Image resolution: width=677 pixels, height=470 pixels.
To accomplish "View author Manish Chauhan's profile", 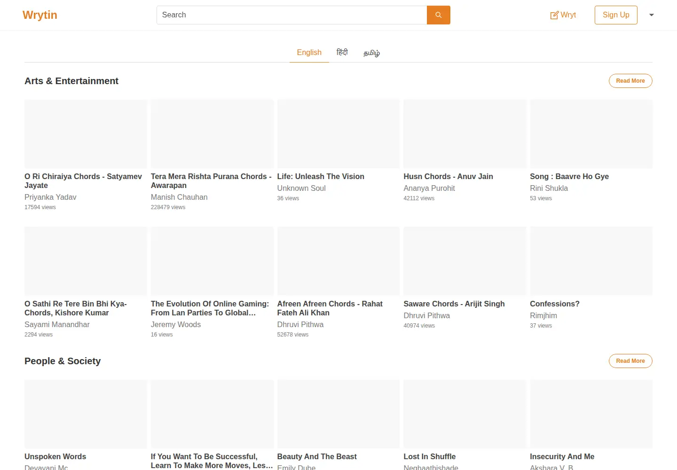I will (x=179, y=197).
